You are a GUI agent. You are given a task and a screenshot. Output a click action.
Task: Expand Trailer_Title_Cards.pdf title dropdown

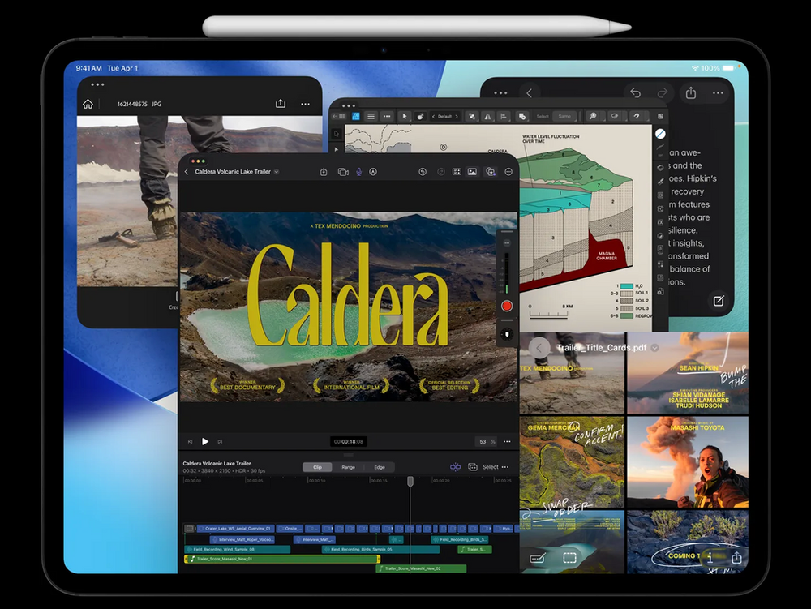(x=654, y=348)
